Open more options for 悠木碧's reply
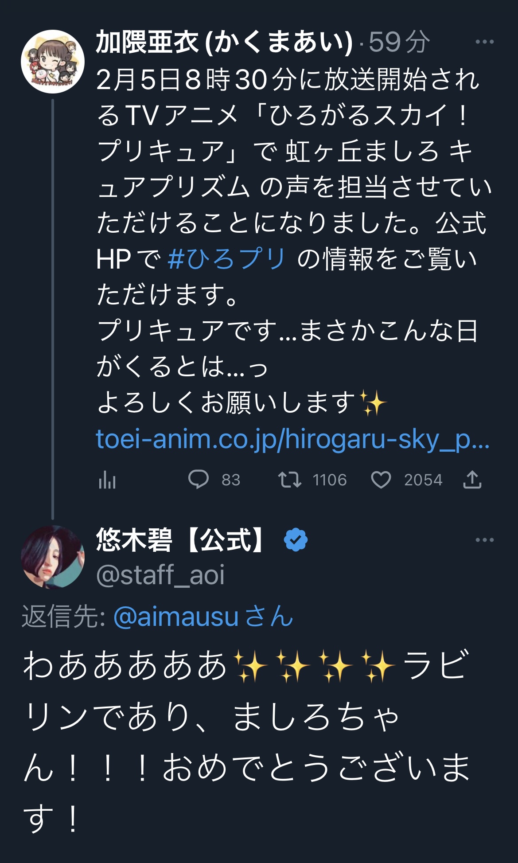 (484, 540)
